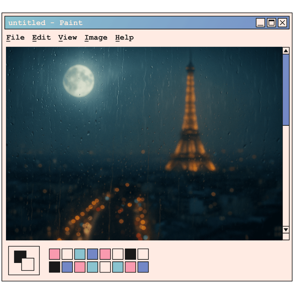Click the 'untitled - Paint' title text
This screenshot has height=294, width=294.
[45, 23]
